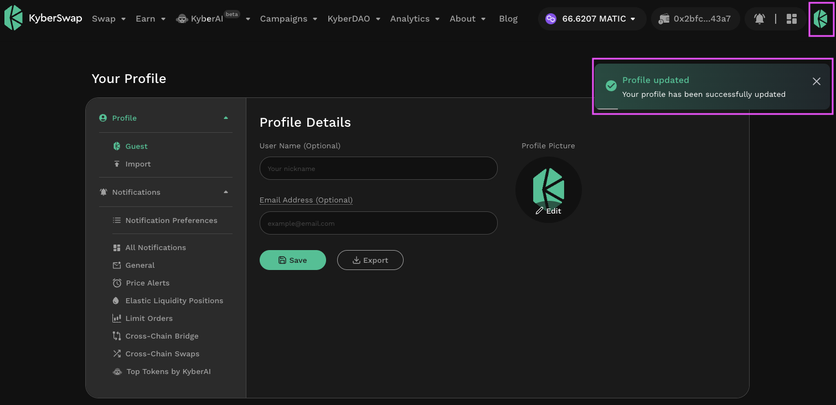The image size is (836, 405).
Task: Expand the Earn dropdown menu
Action: click(150, 19)
